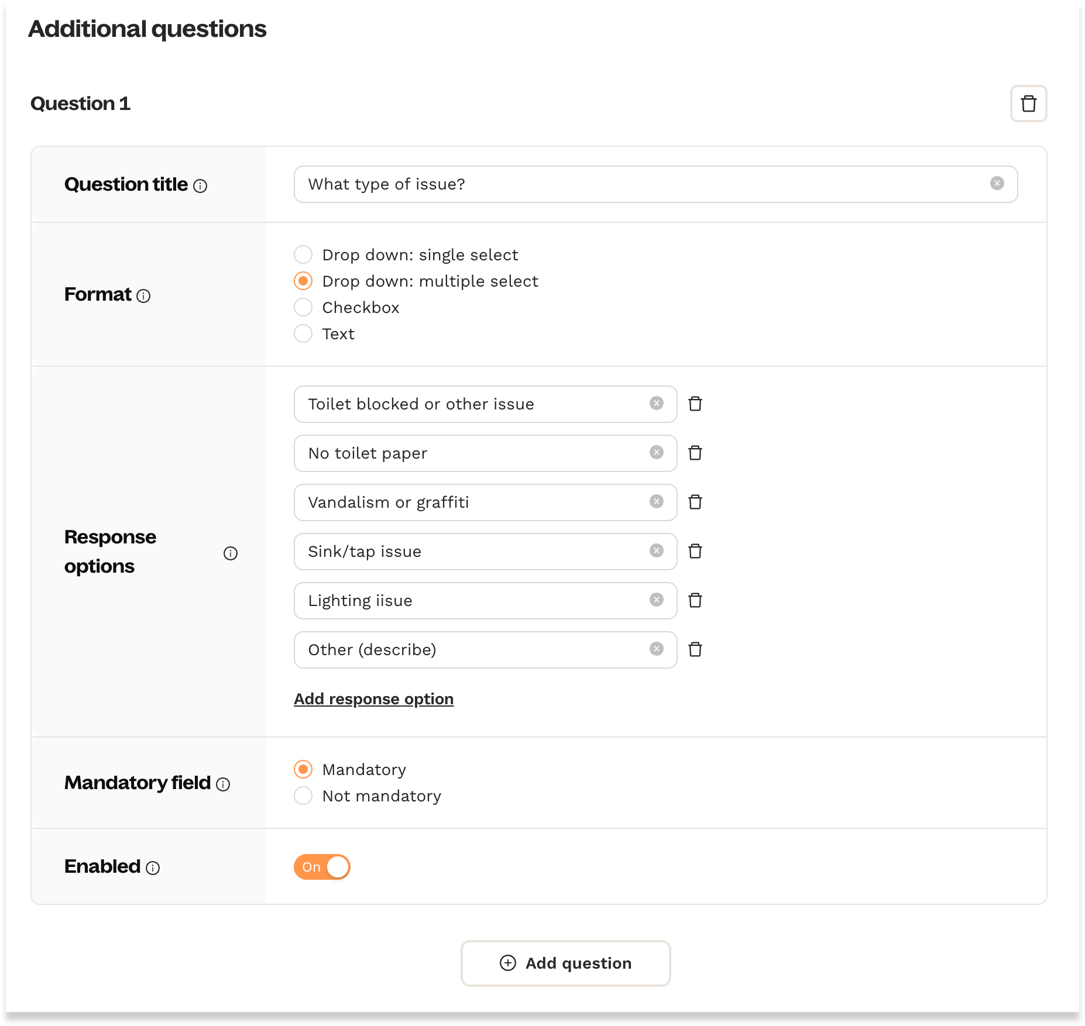
Task: Delete the 'Lighting iisue' response option
Action: coord(695,600)
